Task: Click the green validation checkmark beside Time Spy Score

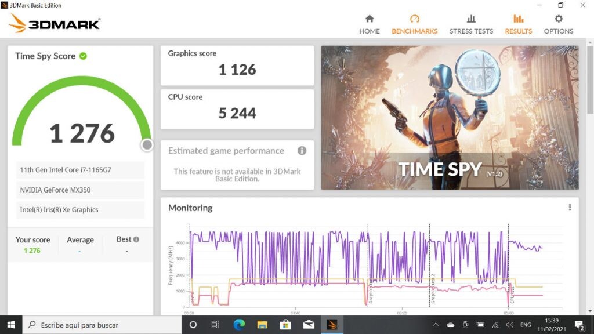Action: pyautogui.click(x=84, y=56)
